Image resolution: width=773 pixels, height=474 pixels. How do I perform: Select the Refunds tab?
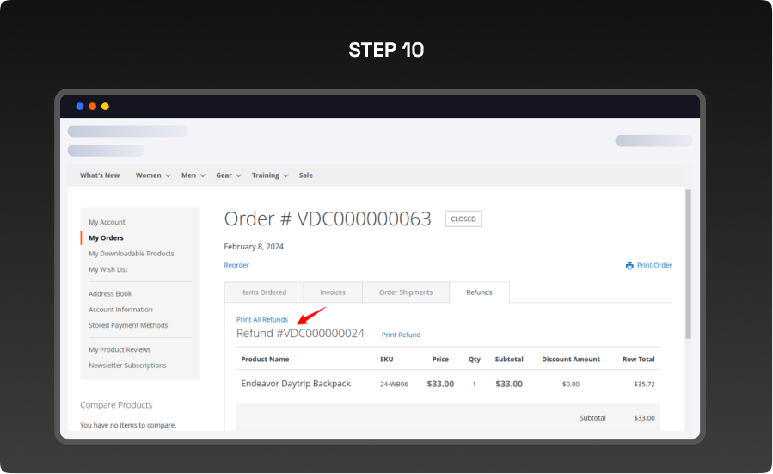(479, 292)
